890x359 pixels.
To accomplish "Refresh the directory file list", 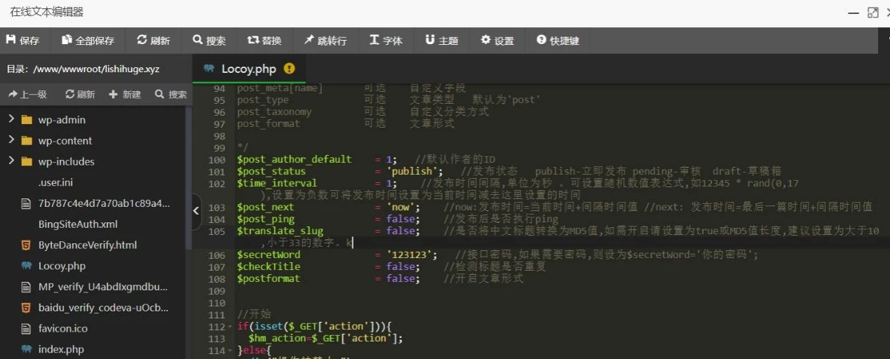I will point(80,95).
